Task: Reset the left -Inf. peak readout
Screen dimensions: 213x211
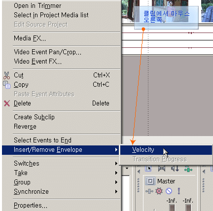Action: pyautogui.click(x=172, y=201)
